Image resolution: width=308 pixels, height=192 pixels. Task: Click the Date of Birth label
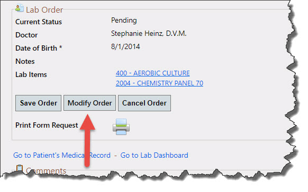39,48
